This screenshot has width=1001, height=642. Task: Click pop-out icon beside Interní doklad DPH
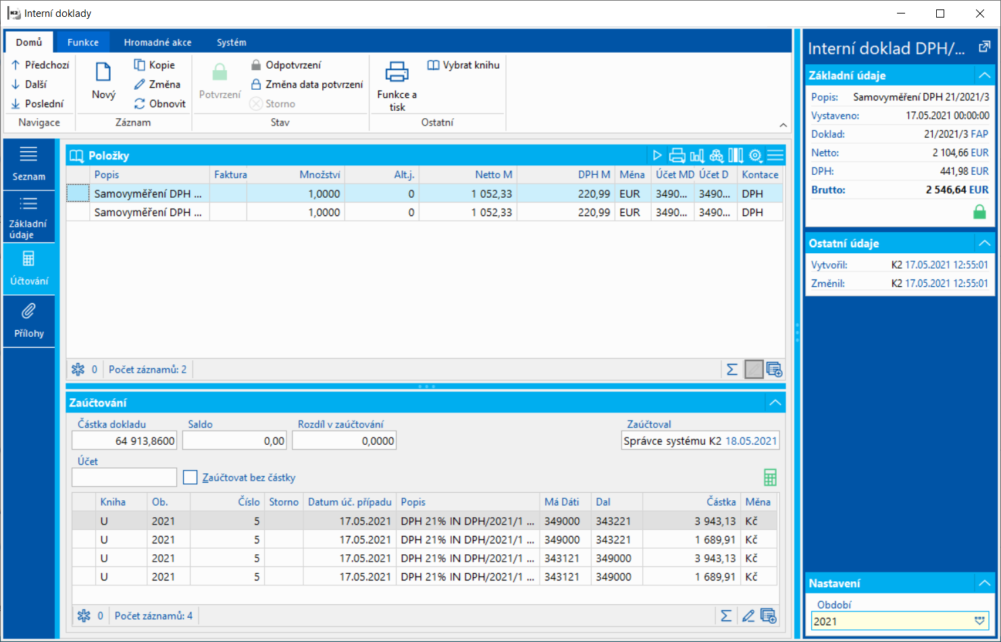[x=984, y=47]
